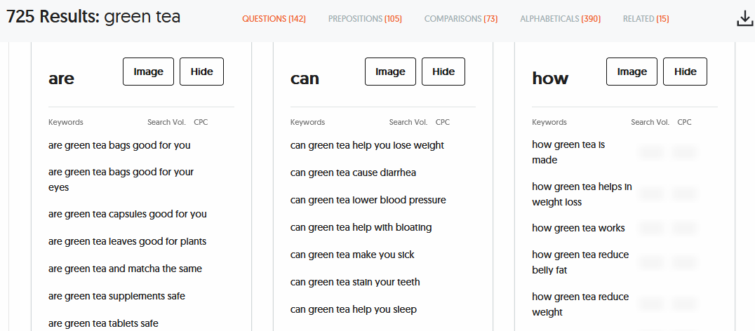Open the Prepositions tab
This screenshot has height=331, width=755.
[x=365, y=19]
